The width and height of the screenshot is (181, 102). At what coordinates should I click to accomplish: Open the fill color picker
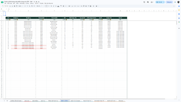point(61,6)
